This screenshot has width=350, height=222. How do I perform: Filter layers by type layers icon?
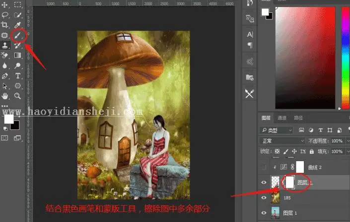pos(321,130)
